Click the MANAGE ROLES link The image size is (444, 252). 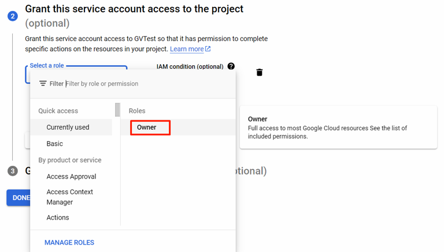(69, 243)
